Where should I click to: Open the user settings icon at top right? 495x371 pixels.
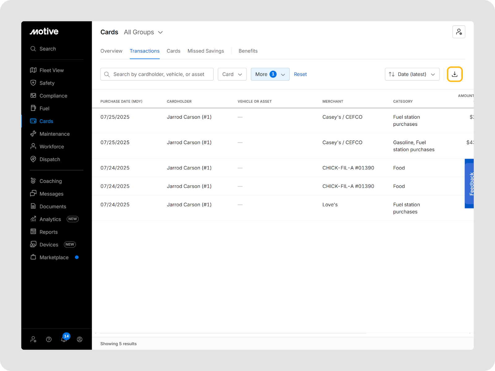tap(458, 32)
